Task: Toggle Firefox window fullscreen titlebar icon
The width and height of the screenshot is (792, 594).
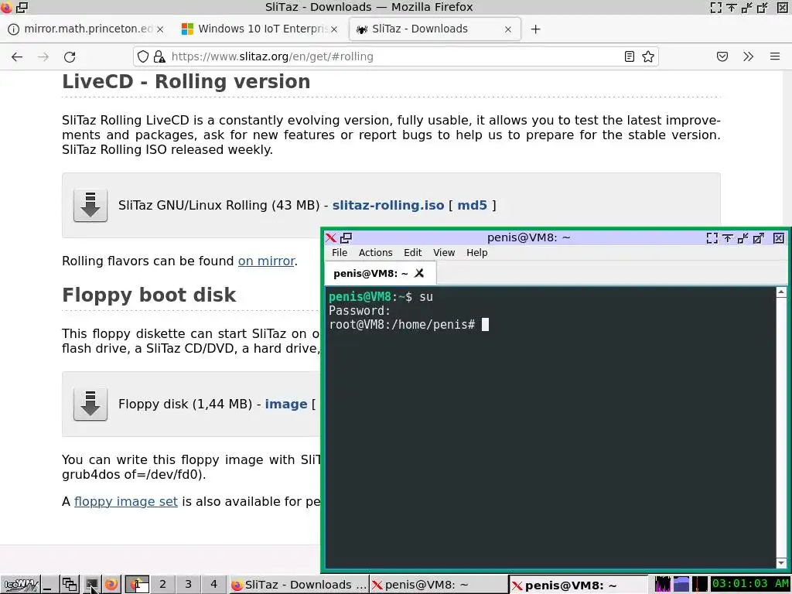Action: coord(715,7)
